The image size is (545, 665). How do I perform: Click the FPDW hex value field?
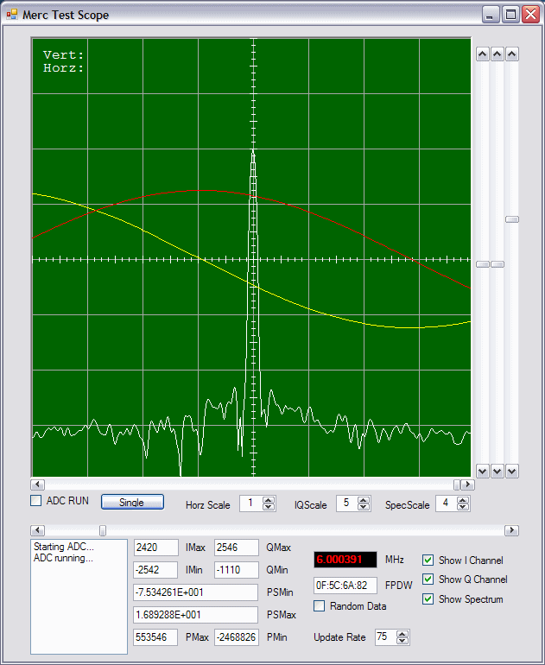[345, 586]
